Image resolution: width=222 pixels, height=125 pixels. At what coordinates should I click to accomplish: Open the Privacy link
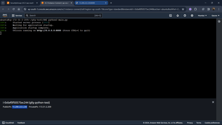click(x=190, y=123)
